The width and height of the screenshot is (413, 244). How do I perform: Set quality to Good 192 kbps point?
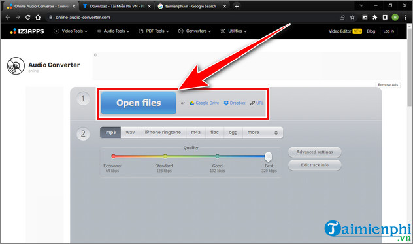[x=217, y=156]
